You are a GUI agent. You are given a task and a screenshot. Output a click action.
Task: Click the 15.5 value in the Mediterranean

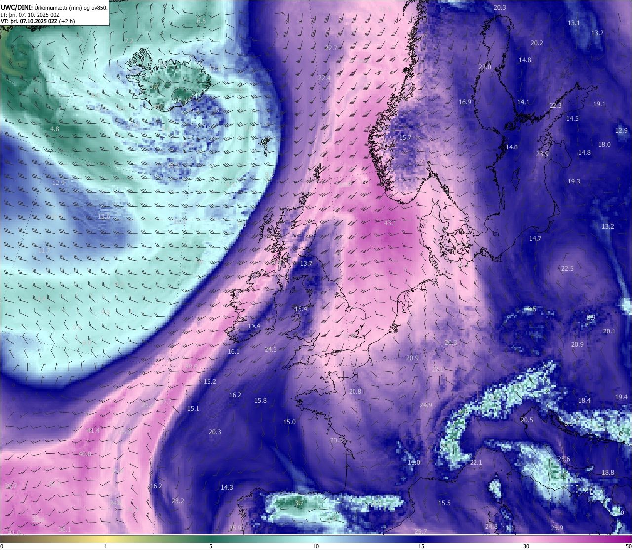[444, 503]
